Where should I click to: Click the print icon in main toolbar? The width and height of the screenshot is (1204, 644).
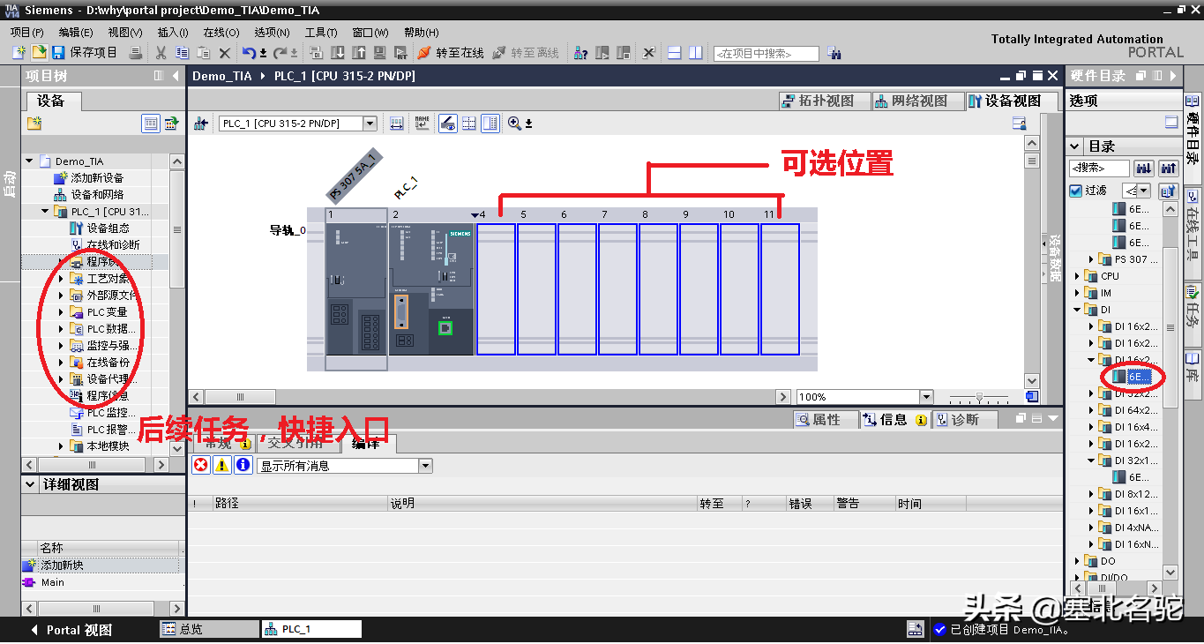tap(136, 53)
